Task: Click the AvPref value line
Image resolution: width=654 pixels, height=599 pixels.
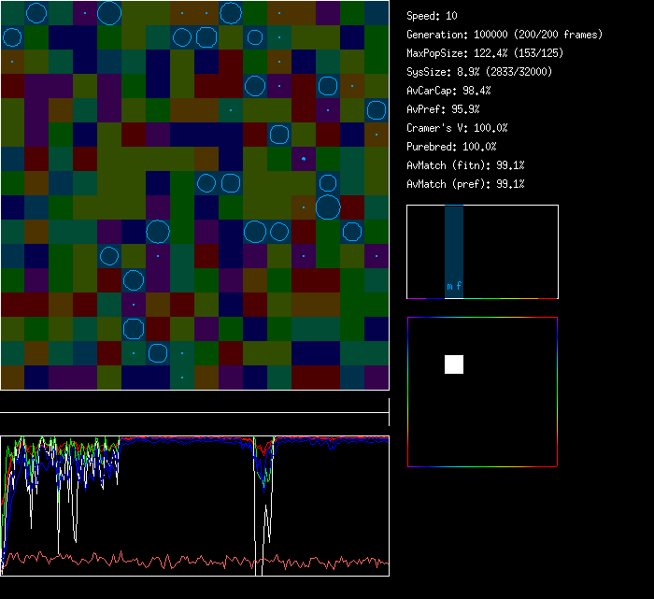Action: (x=443, y=109)
